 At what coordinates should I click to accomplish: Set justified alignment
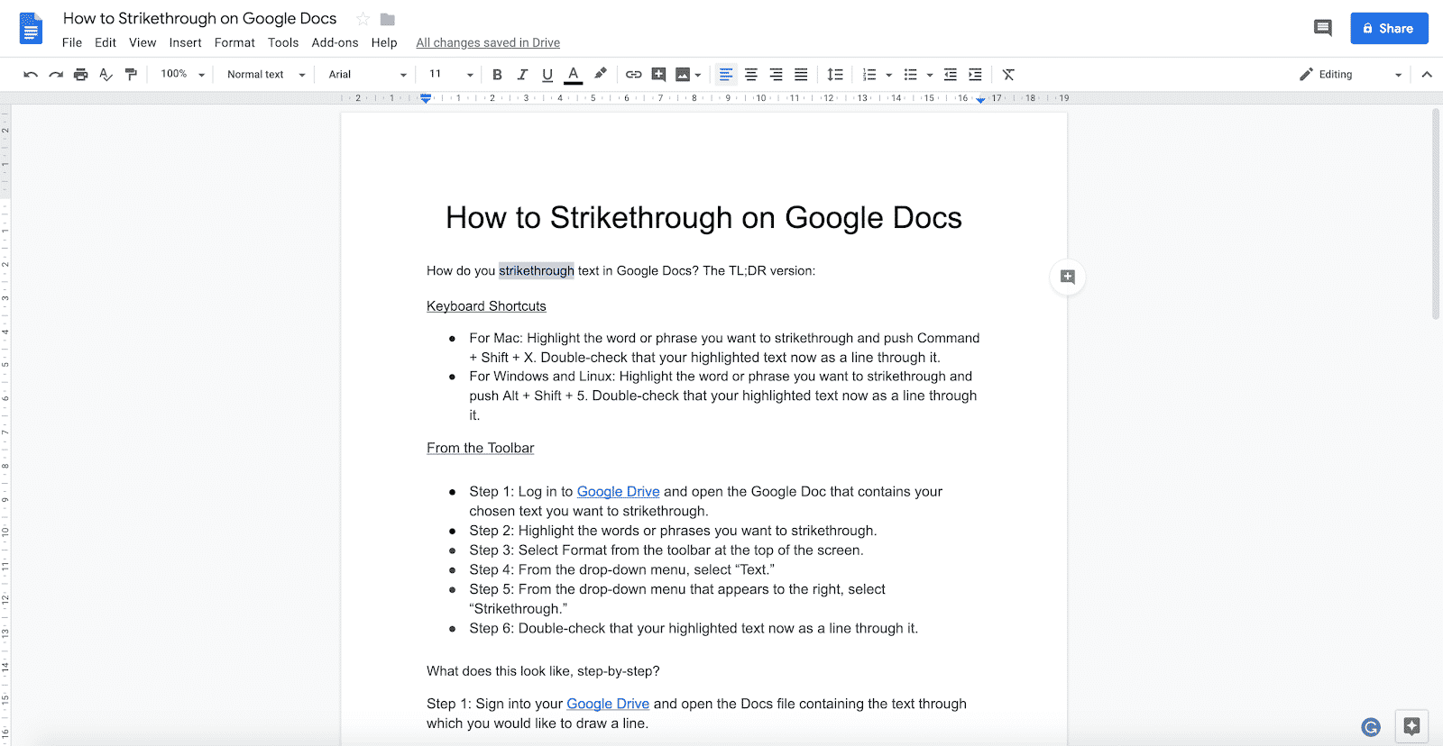801,75
